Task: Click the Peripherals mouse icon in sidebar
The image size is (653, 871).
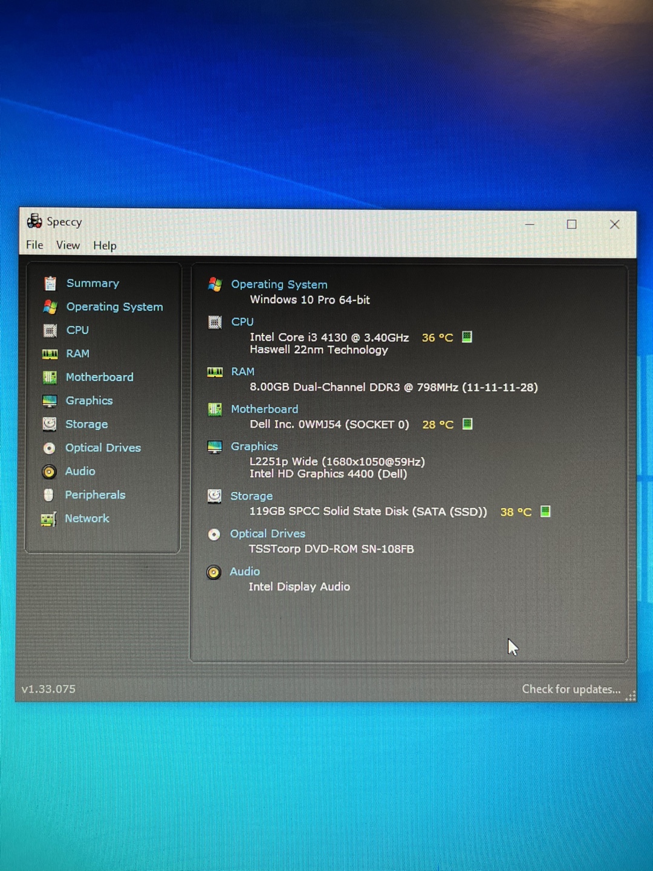Action: [49, 495]
